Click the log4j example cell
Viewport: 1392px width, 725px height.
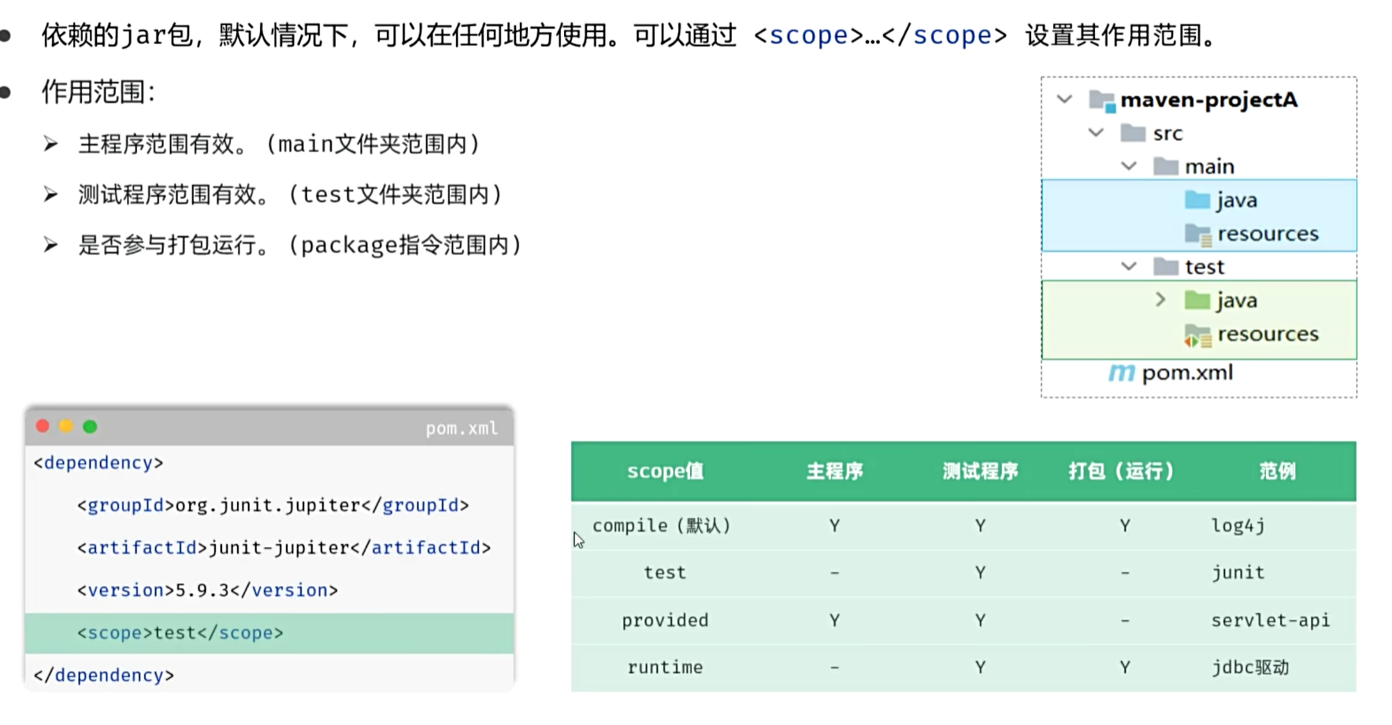1238,526
